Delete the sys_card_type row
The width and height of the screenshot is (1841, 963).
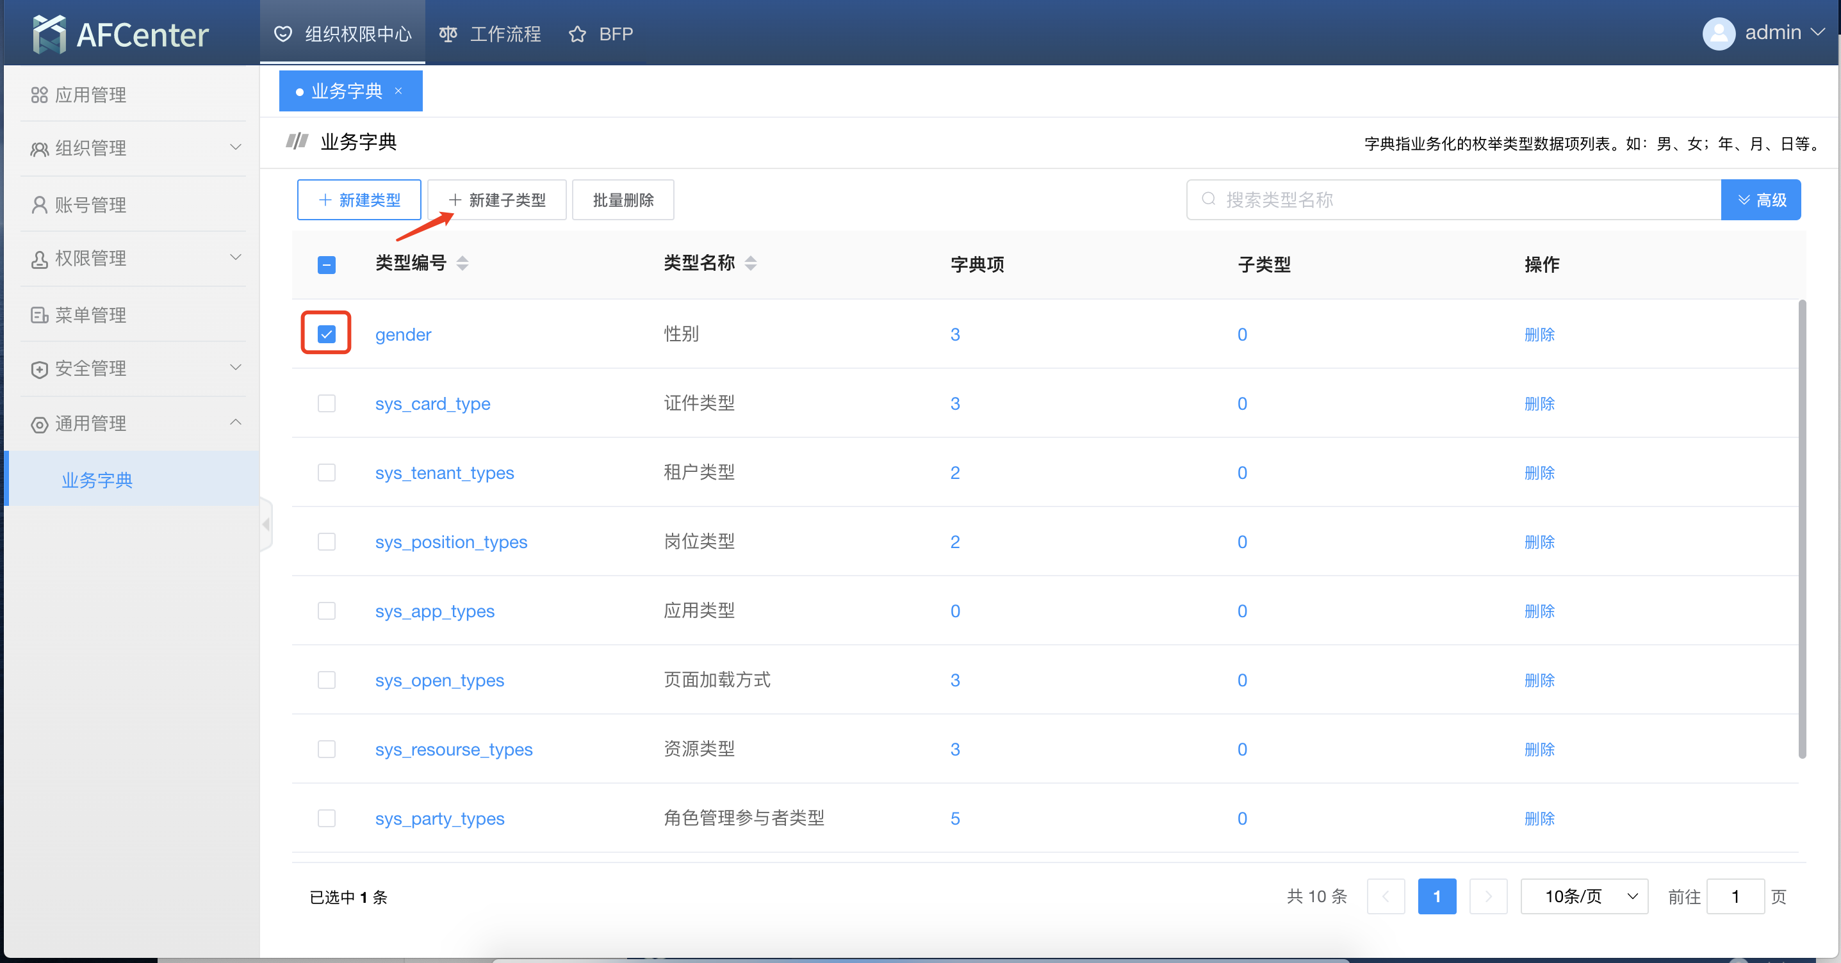click(x=1539, y=403)
